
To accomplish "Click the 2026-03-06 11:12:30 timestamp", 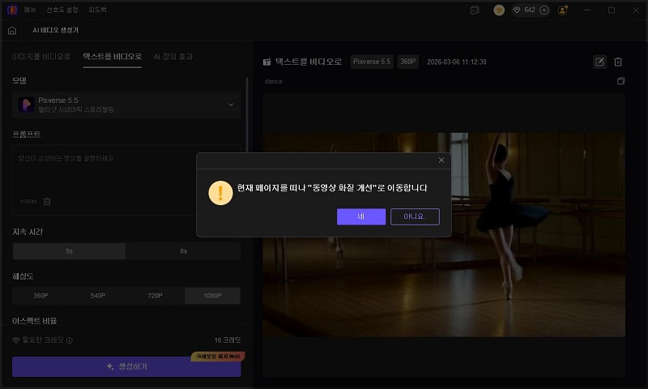I will (x=457, y=62).
